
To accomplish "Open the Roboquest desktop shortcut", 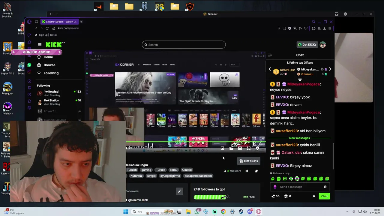I will coord(7,89).
